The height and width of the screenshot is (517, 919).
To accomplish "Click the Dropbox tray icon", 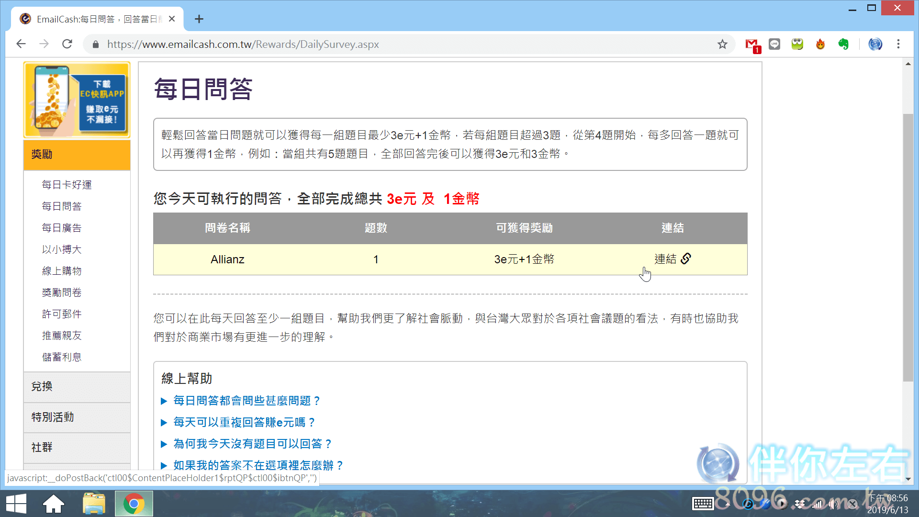I will coord(800,504).
